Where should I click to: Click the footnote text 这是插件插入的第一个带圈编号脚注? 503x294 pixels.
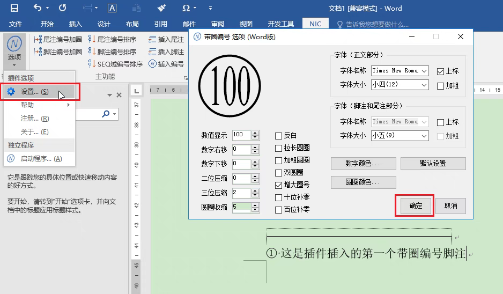373,254
